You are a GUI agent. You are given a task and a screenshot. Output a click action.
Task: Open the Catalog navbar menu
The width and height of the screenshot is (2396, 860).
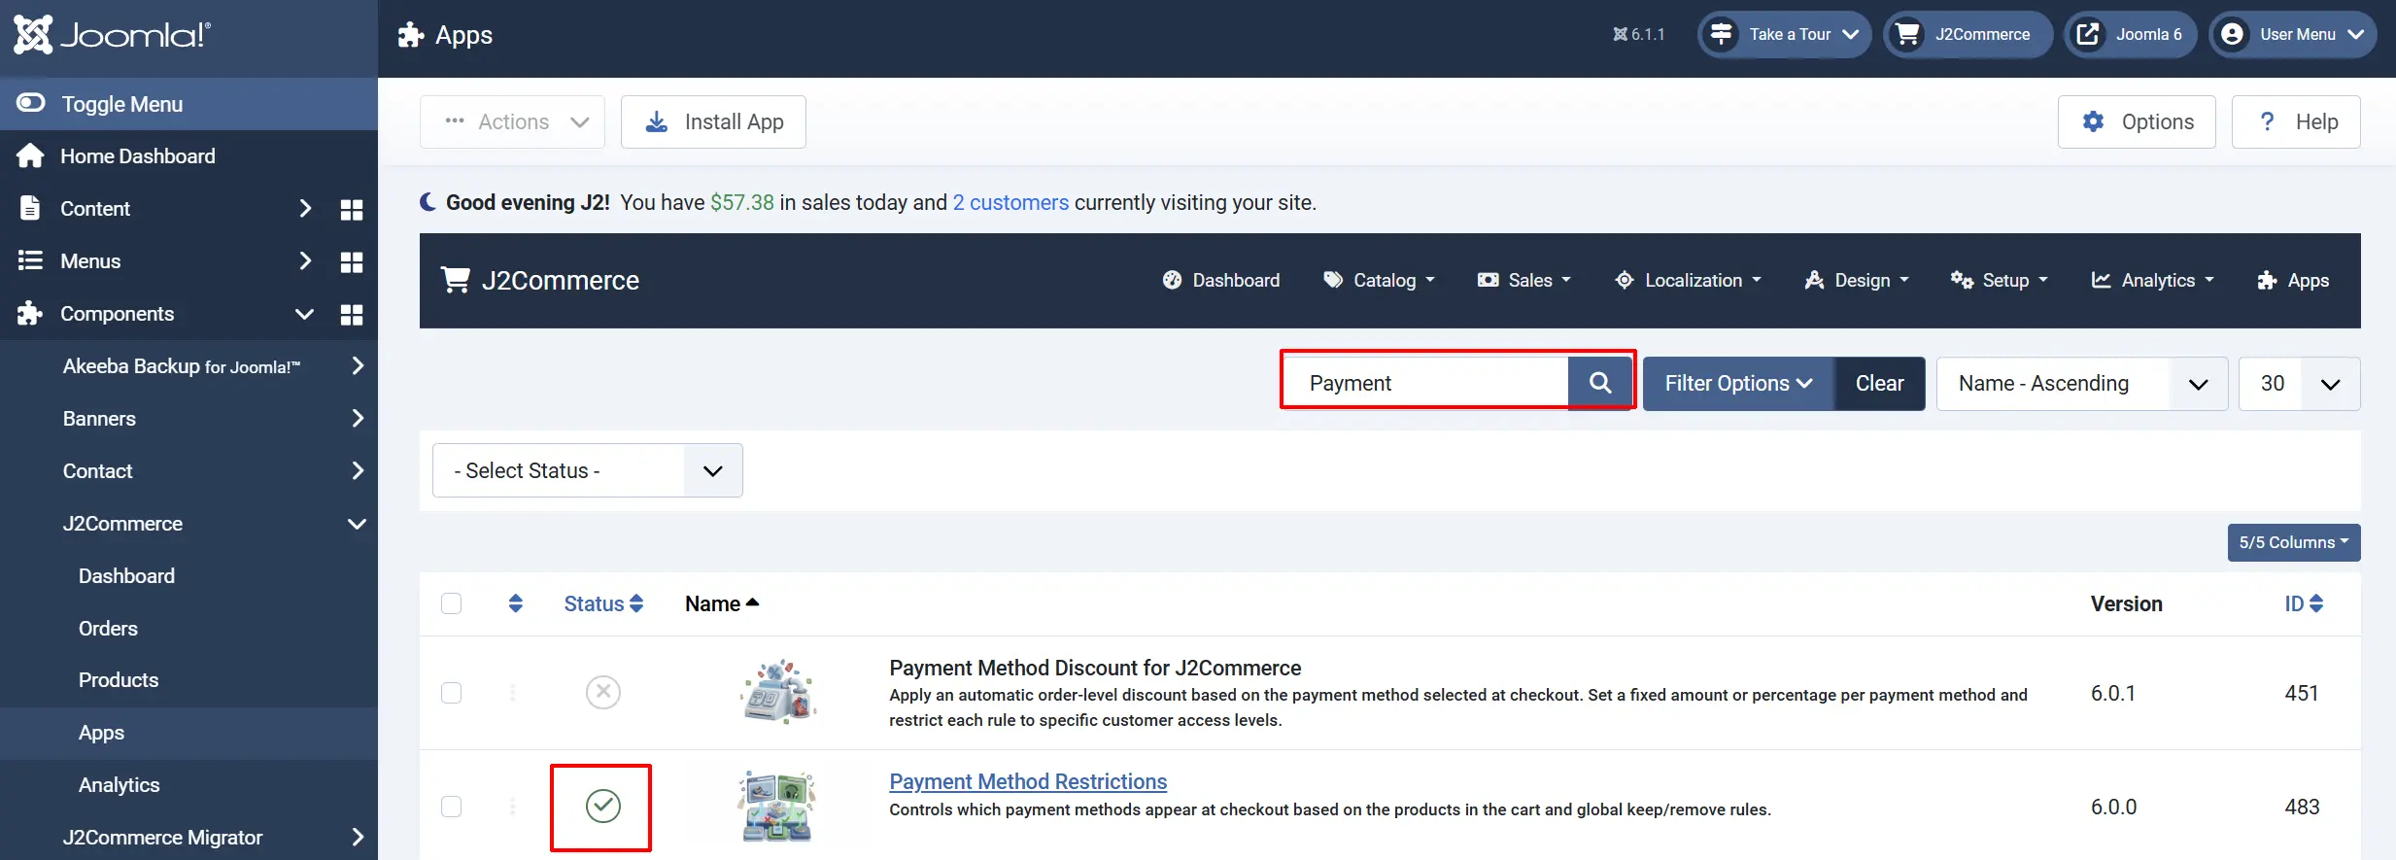click(x=1379, y=280)
